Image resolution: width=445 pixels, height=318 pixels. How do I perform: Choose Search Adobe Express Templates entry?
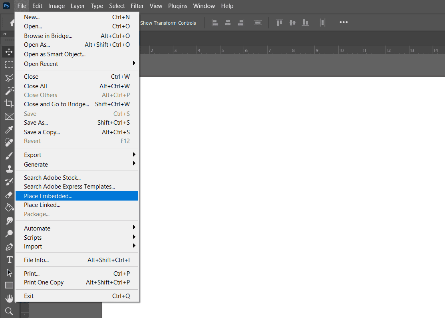point(77,187)
